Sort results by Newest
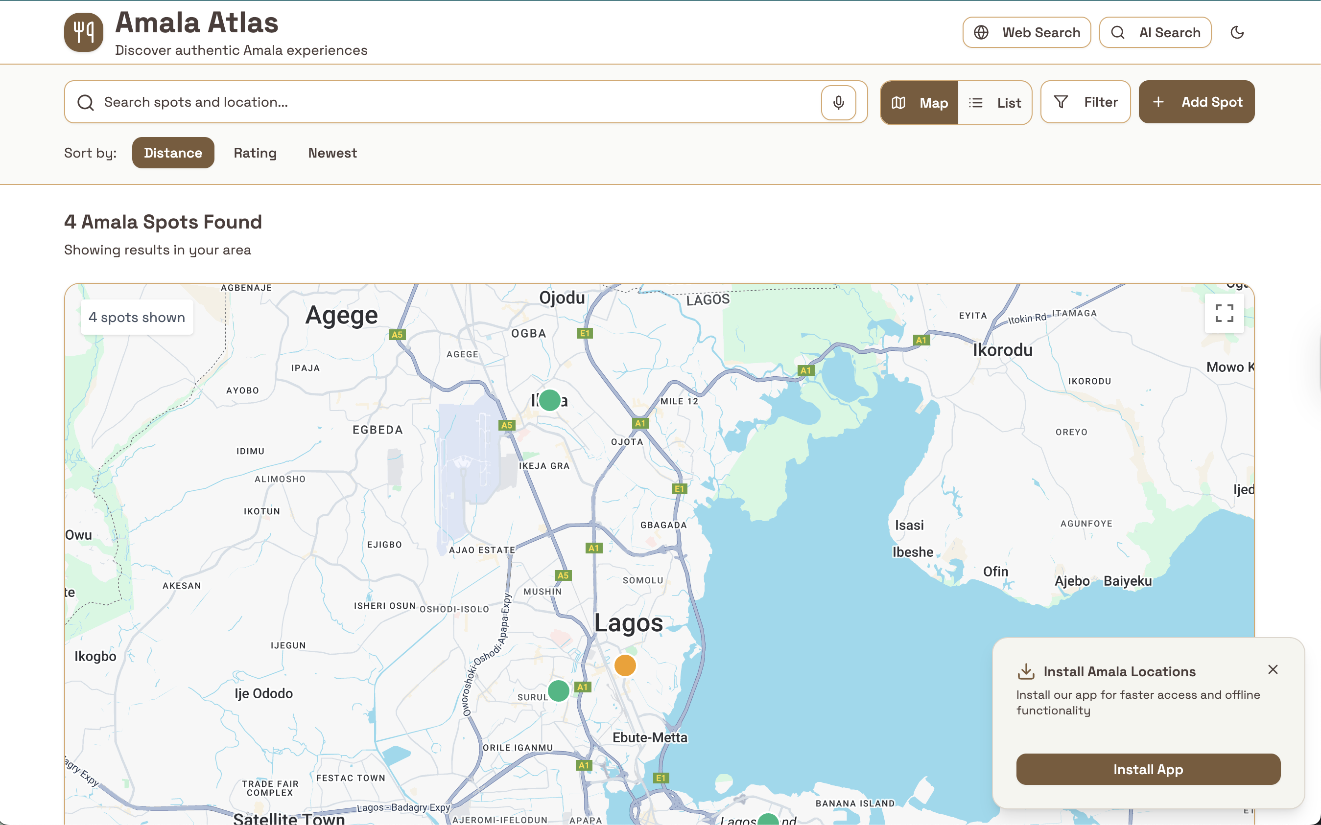 (332, 153)
